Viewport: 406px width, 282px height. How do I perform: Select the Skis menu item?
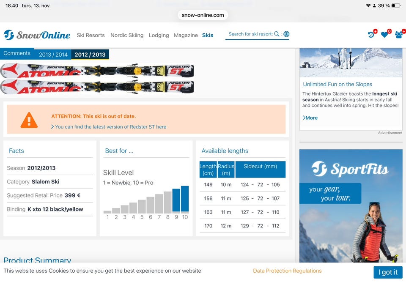click(x=208, y=35)
